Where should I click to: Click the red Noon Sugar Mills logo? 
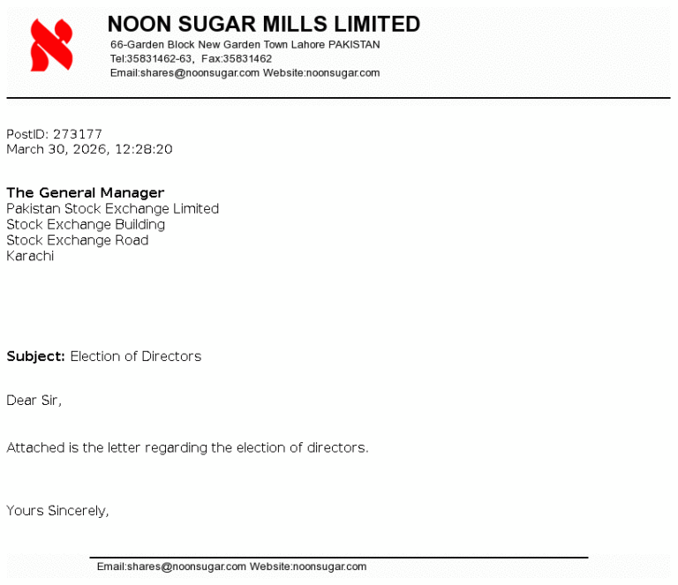[51, 46]
